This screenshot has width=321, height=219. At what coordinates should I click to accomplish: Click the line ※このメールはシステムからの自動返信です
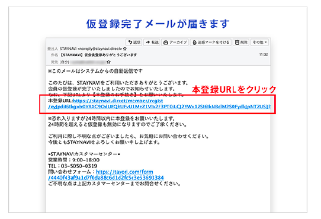click(x=95, y=71)
